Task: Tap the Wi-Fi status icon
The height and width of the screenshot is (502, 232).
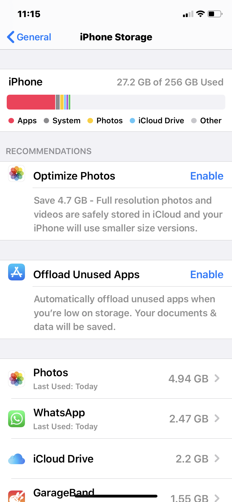Action: tap(200, 14)
